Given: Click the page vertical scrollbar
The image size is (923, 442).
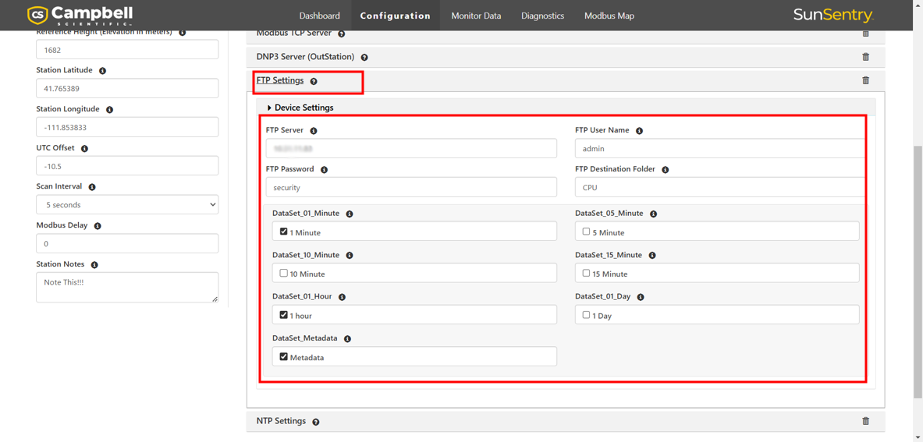Looking at the screenshot, I should pos(918,273).
